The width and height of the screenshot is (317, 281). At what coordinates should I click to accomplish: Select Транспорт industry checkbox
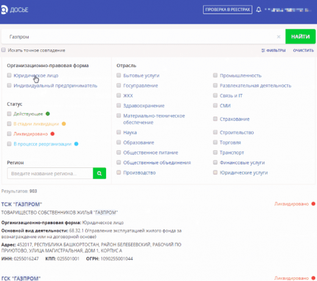[x=215, y=152]
